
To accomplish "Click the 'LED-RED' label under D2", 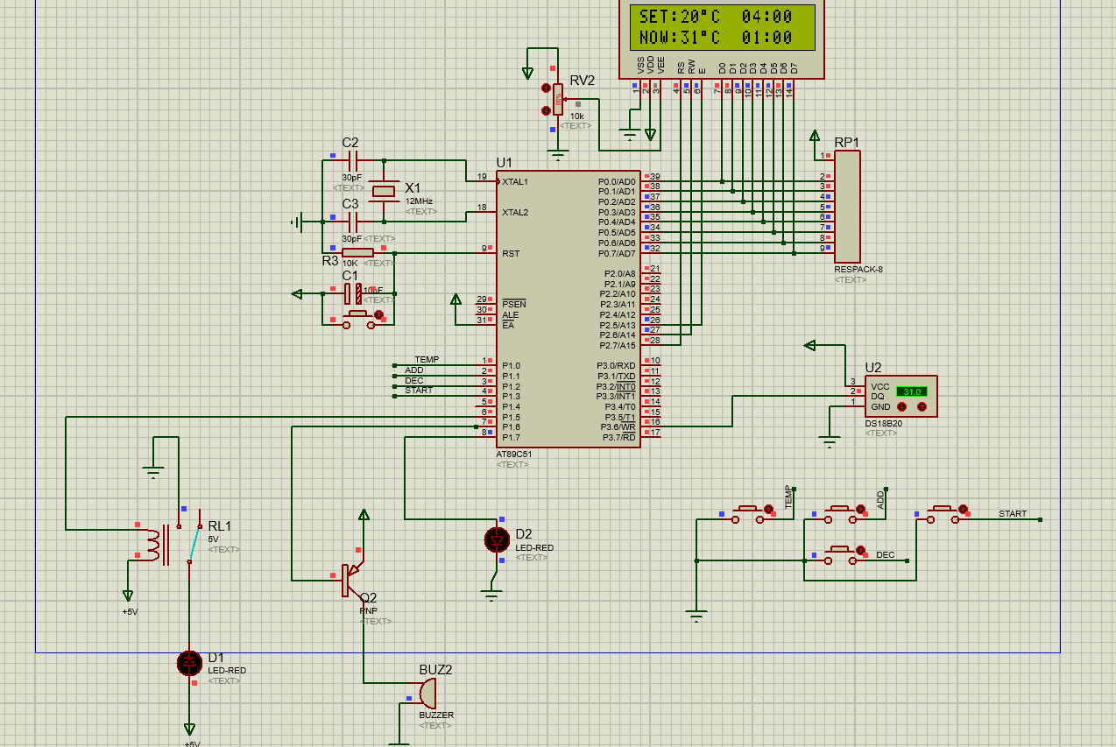I will coord(534,547).
